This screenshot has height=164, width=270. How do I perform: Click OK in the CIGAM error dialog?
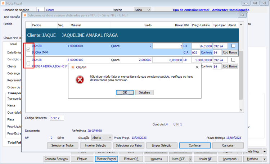[x=125, y=92]
